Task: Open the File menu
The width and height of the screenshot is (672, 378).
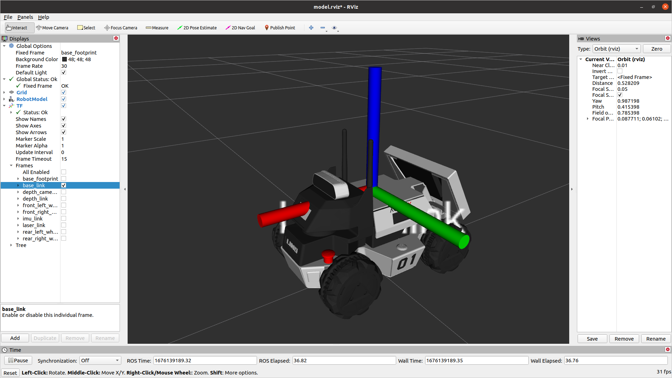Action: (x=8, y=17)
